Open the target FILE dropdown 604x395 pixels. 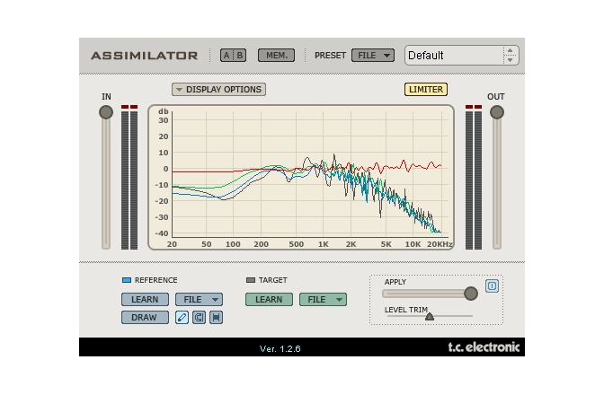pyautogui.click(x=323, y=299)
